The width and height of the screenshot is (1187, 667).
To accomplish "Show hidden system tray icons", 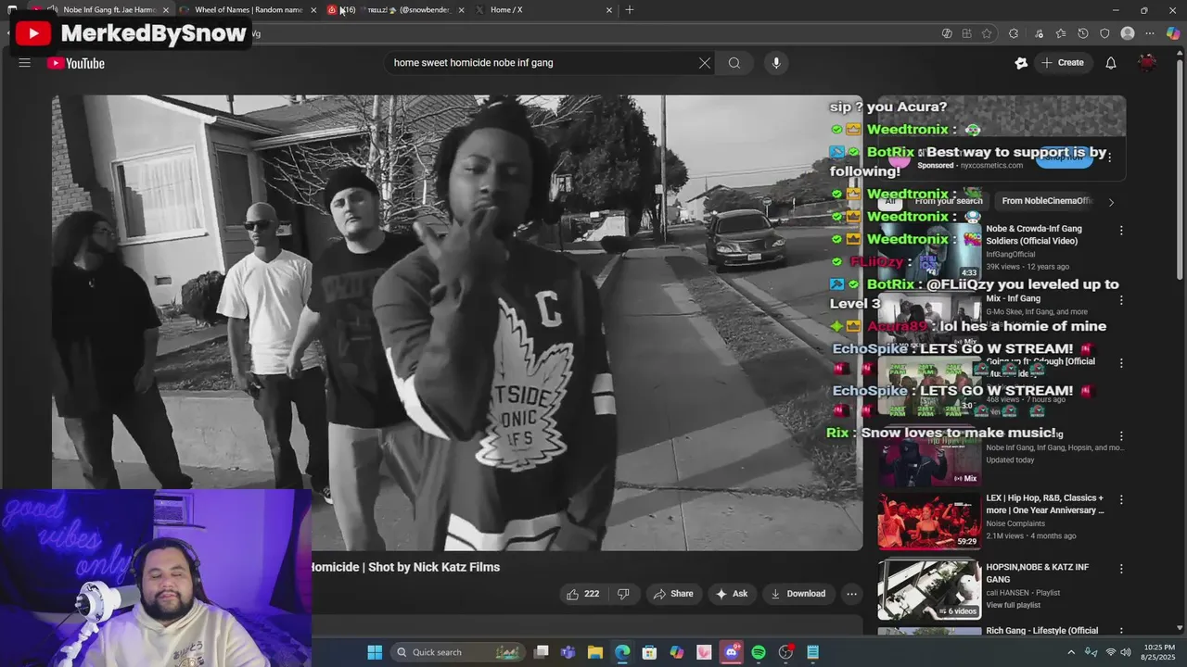I will tap(1071, 652).
